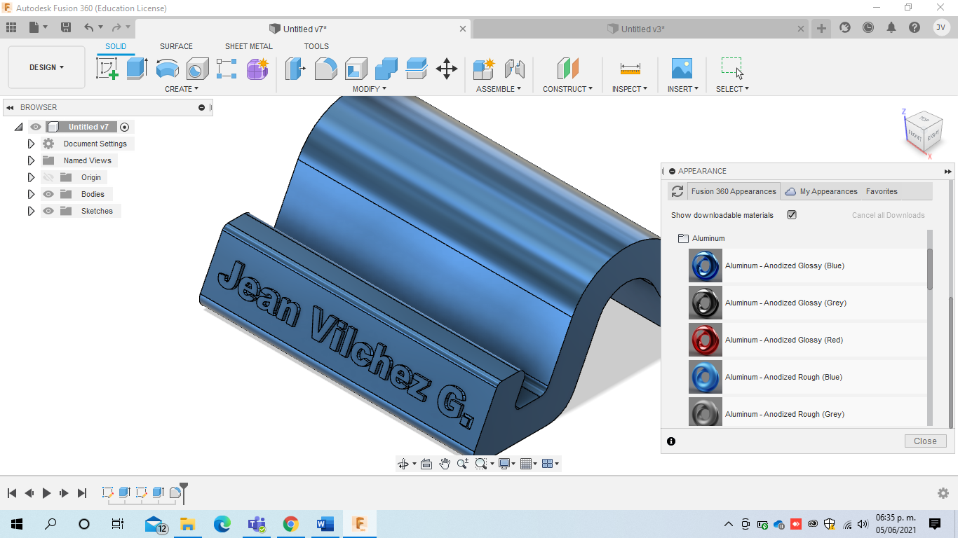The height and width of the screenshot is (538, 958).
Task: Click the Extrude tool icon
Action: 137,69
